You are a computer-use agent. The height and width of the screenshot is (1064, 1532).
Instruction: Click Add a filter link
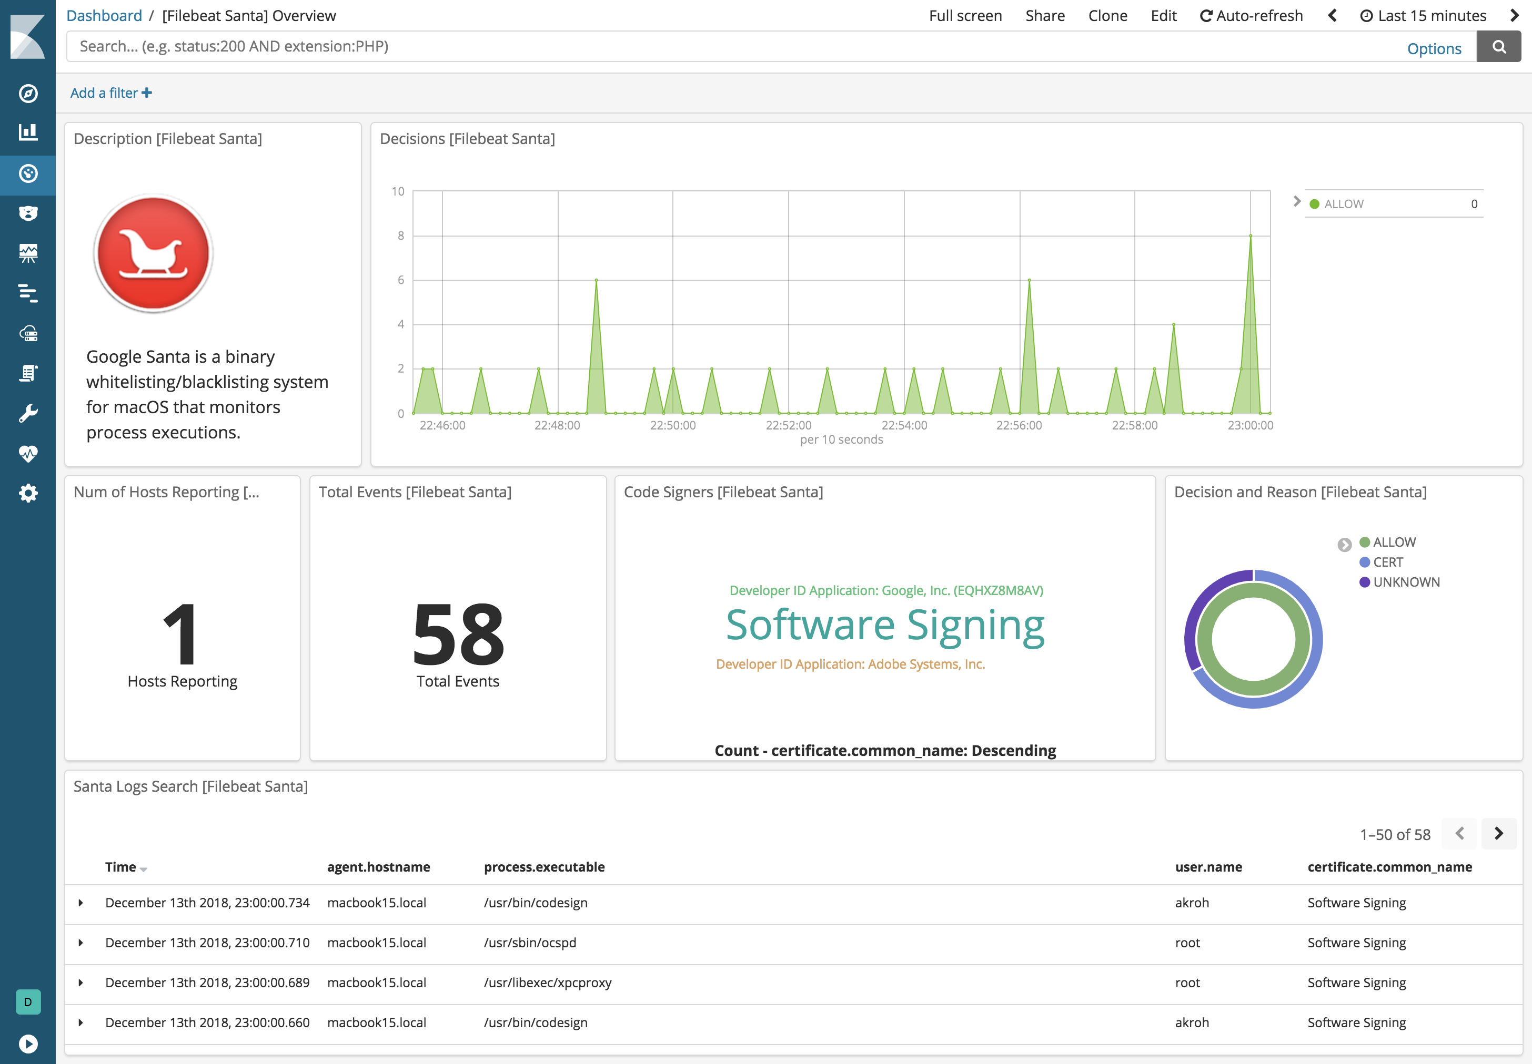click(111, 93)
